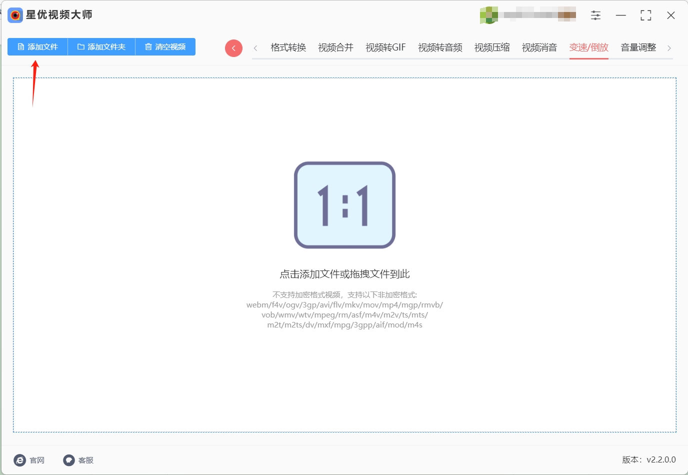The image size is (688, 475).
Task: Switch to the 视频合并 tab
Action: (x=336, y=47)
